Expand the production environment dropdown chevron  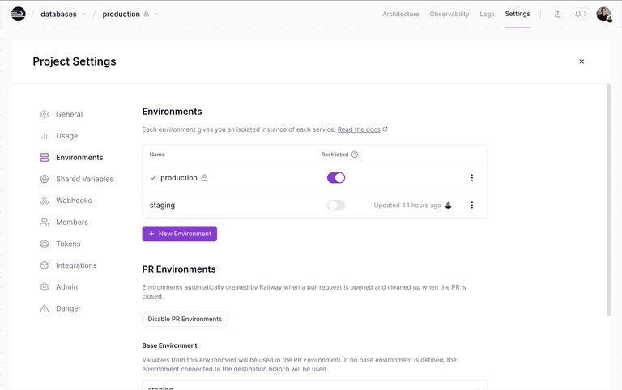(156, 15)
